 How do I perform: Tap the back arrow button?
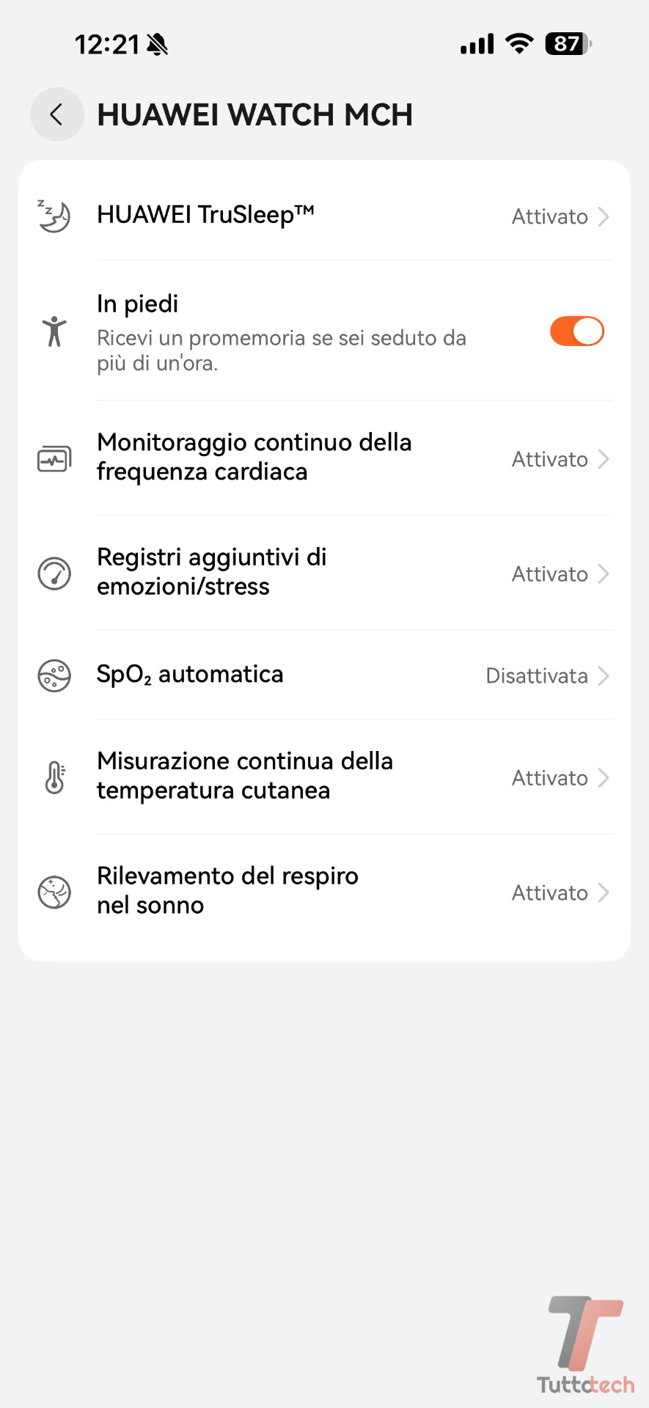[56, 114]
